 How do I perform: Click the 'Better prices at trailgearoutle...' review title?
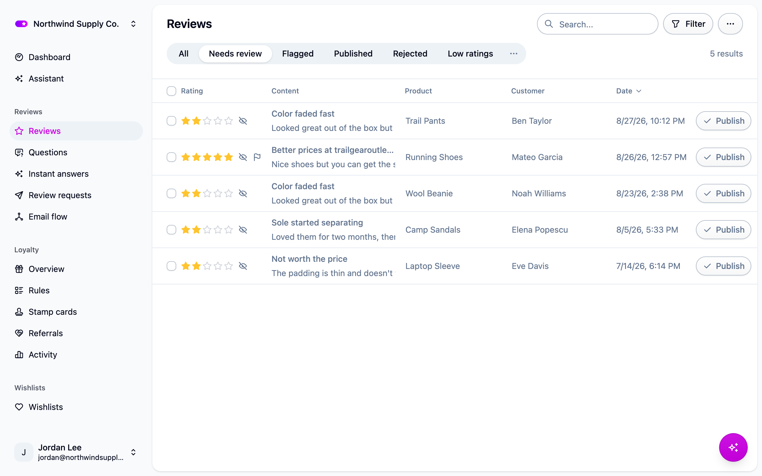click(332, 150)
